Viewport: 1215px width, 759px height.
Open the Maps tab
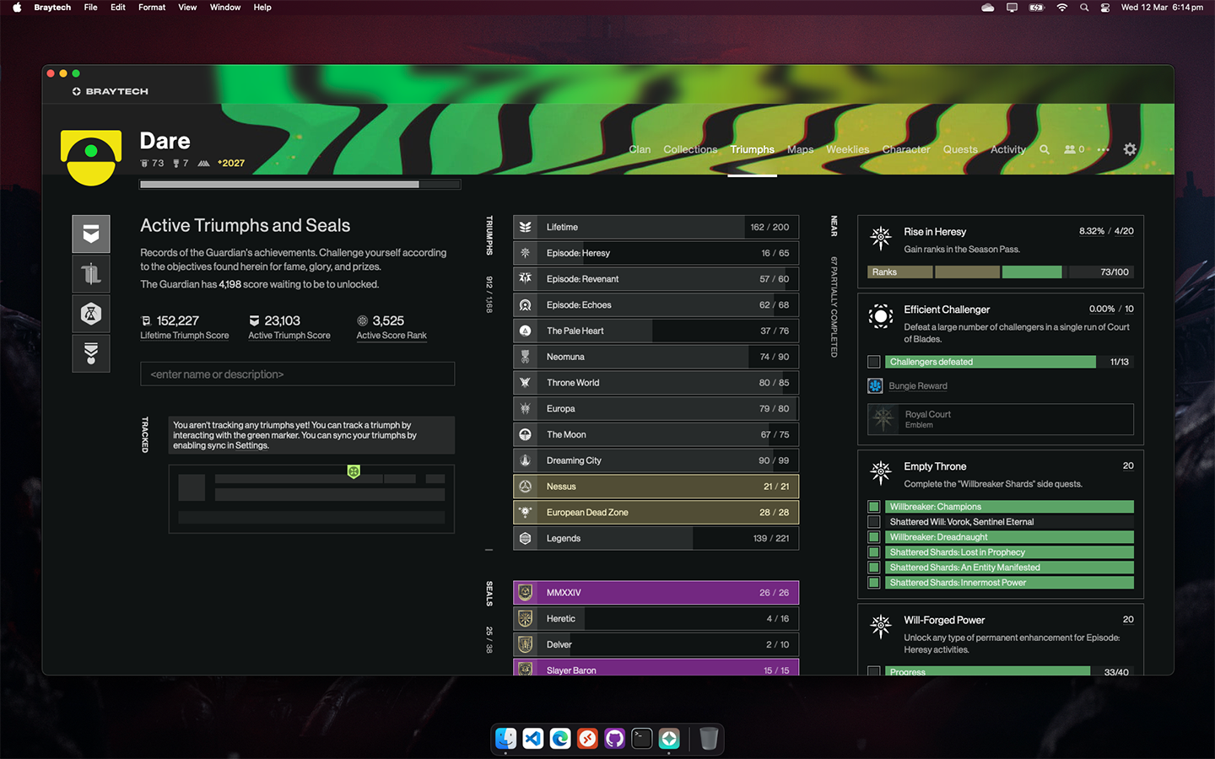click(x=801, y=149)
